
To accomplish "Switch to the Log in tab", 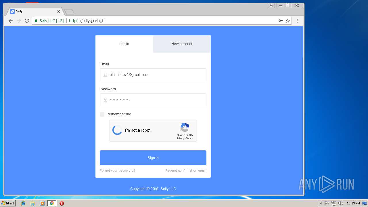I will point(124,44).
